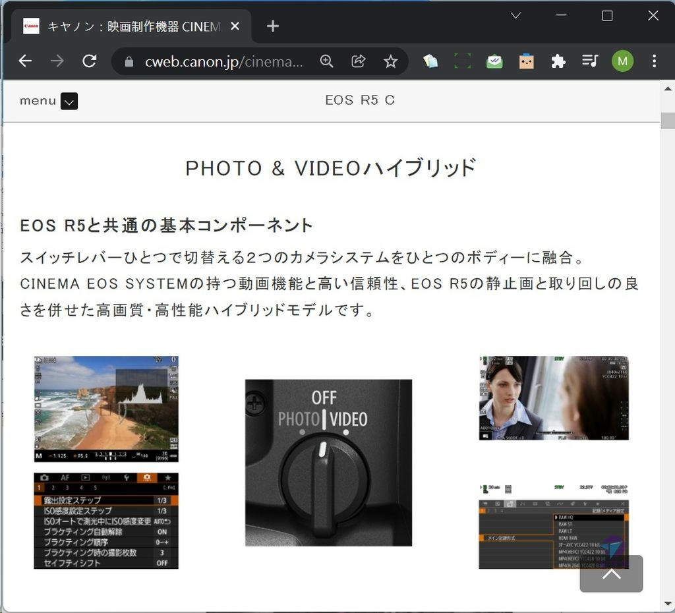Bookmark this page with the star
Viewport: 675px width, 613px height.
point(390,61)
